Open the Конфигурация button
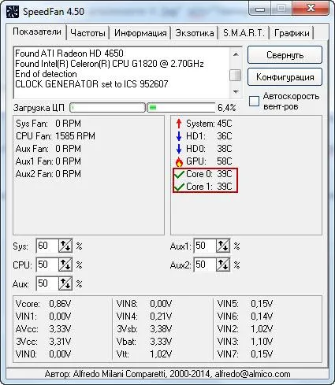 [285, 77]
